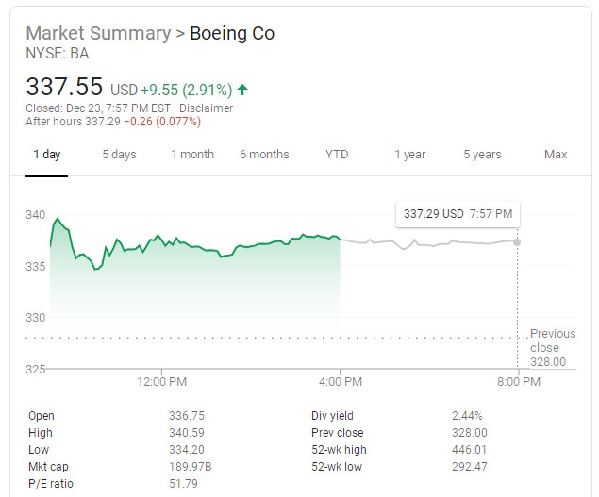Click the 4:00 PM axis label
The image size is (599, 497).
click(340, 382)
